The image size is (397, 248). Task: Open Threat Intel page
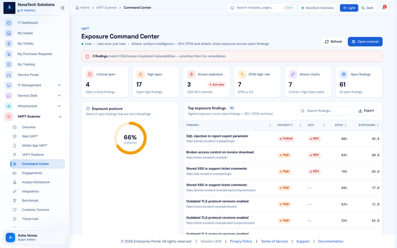(x=37, y=219)
